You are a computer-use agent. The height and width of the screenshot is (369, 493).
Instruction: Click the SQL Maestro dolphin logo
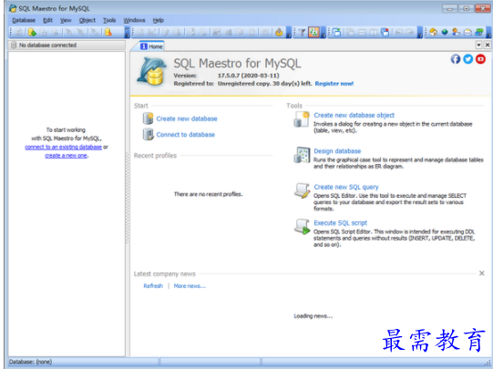152,71
